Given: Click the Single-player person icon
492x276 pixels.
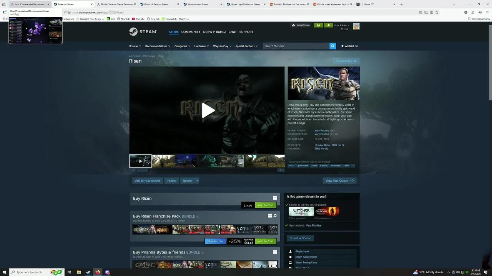Looking at the screenshot, I should pyautogui.click(x=291, y=251).
